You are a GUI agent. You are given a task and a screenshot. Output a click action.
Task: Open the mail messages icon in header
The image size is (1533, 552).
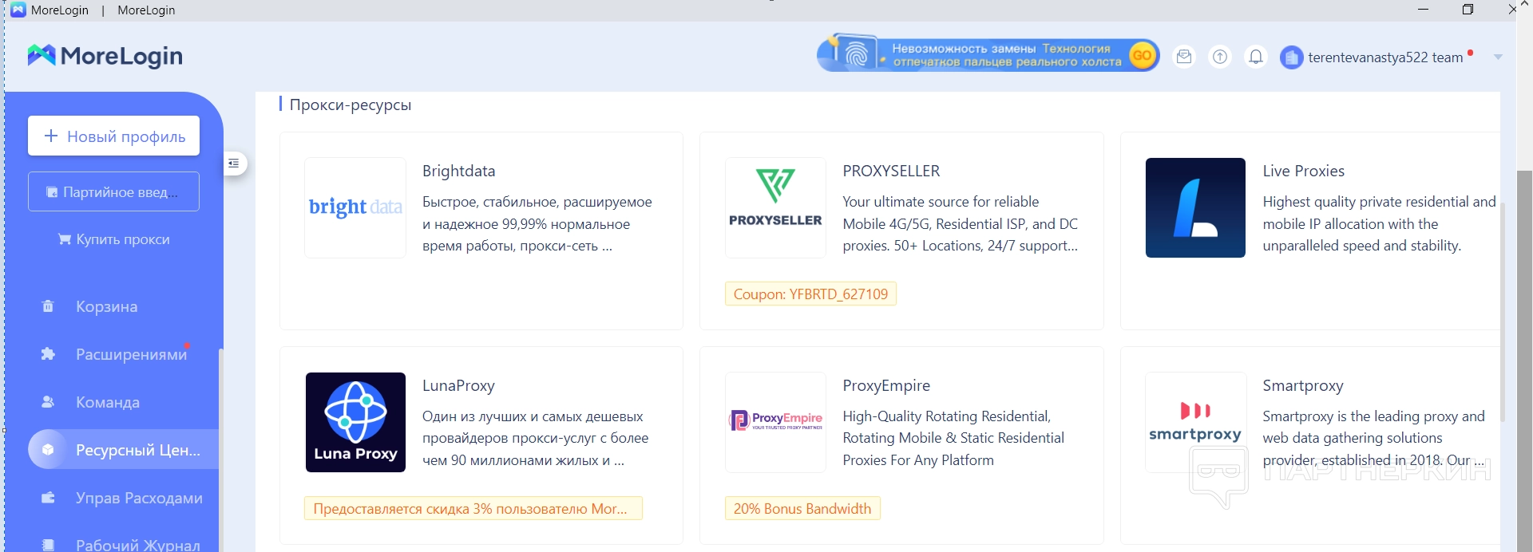click(x=1184, y=57)
